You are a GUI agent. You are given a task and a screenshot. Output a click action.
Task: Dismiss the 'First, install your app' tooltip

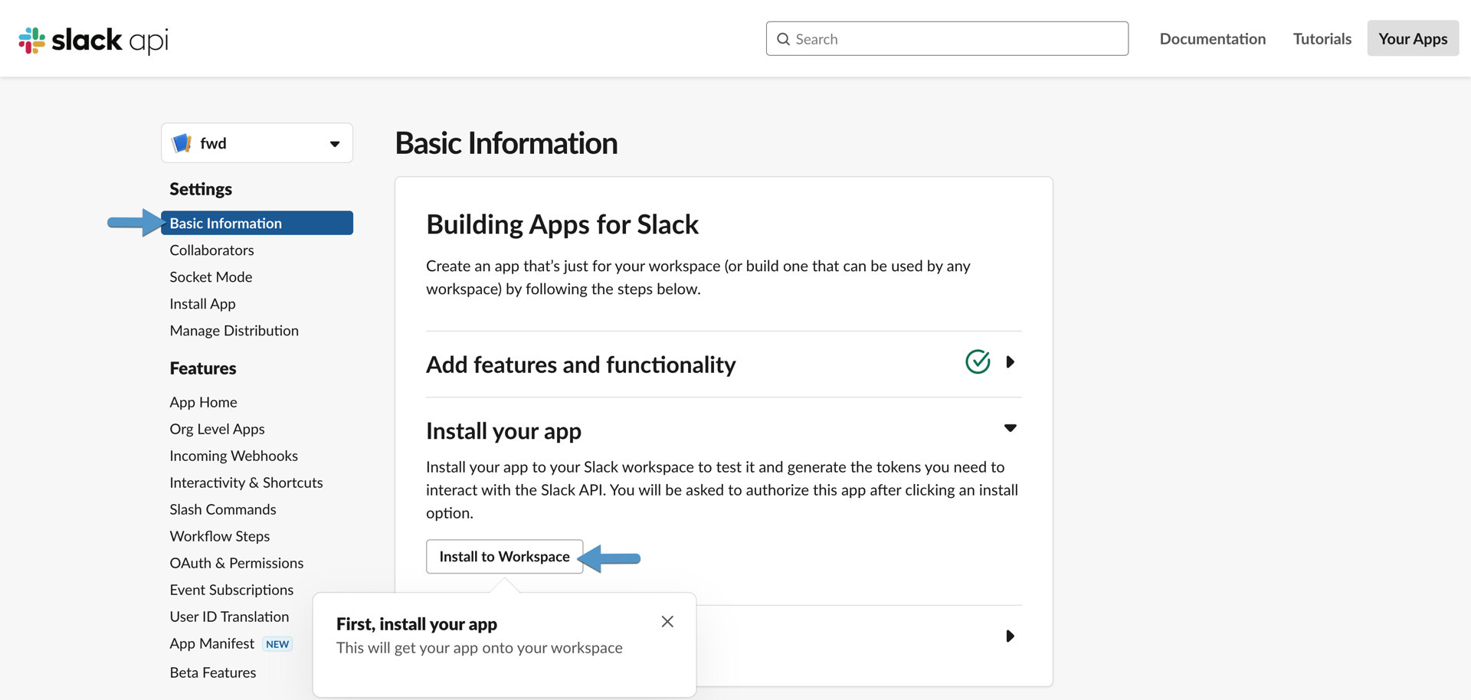tap(667, 621)
